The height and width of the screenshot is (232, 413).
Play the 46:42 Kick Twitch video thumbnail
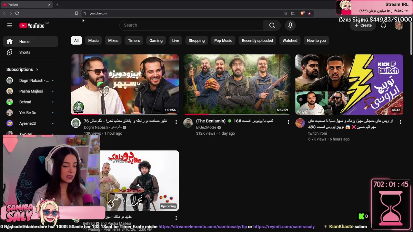pyautogui.click(x=349, y=84)
